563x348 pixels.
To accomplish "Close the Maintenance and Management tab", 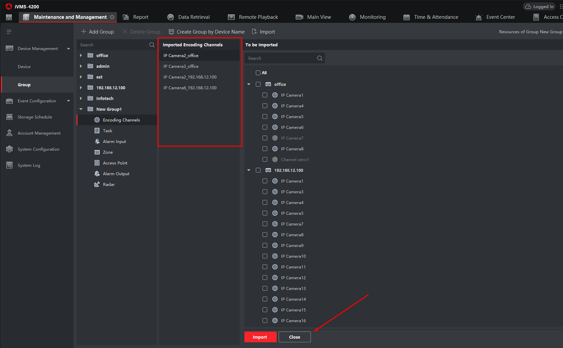I will point(112,17).
